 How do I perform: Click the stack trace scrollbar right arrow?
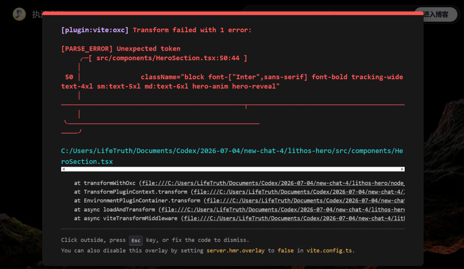click(x=402, y=169)
